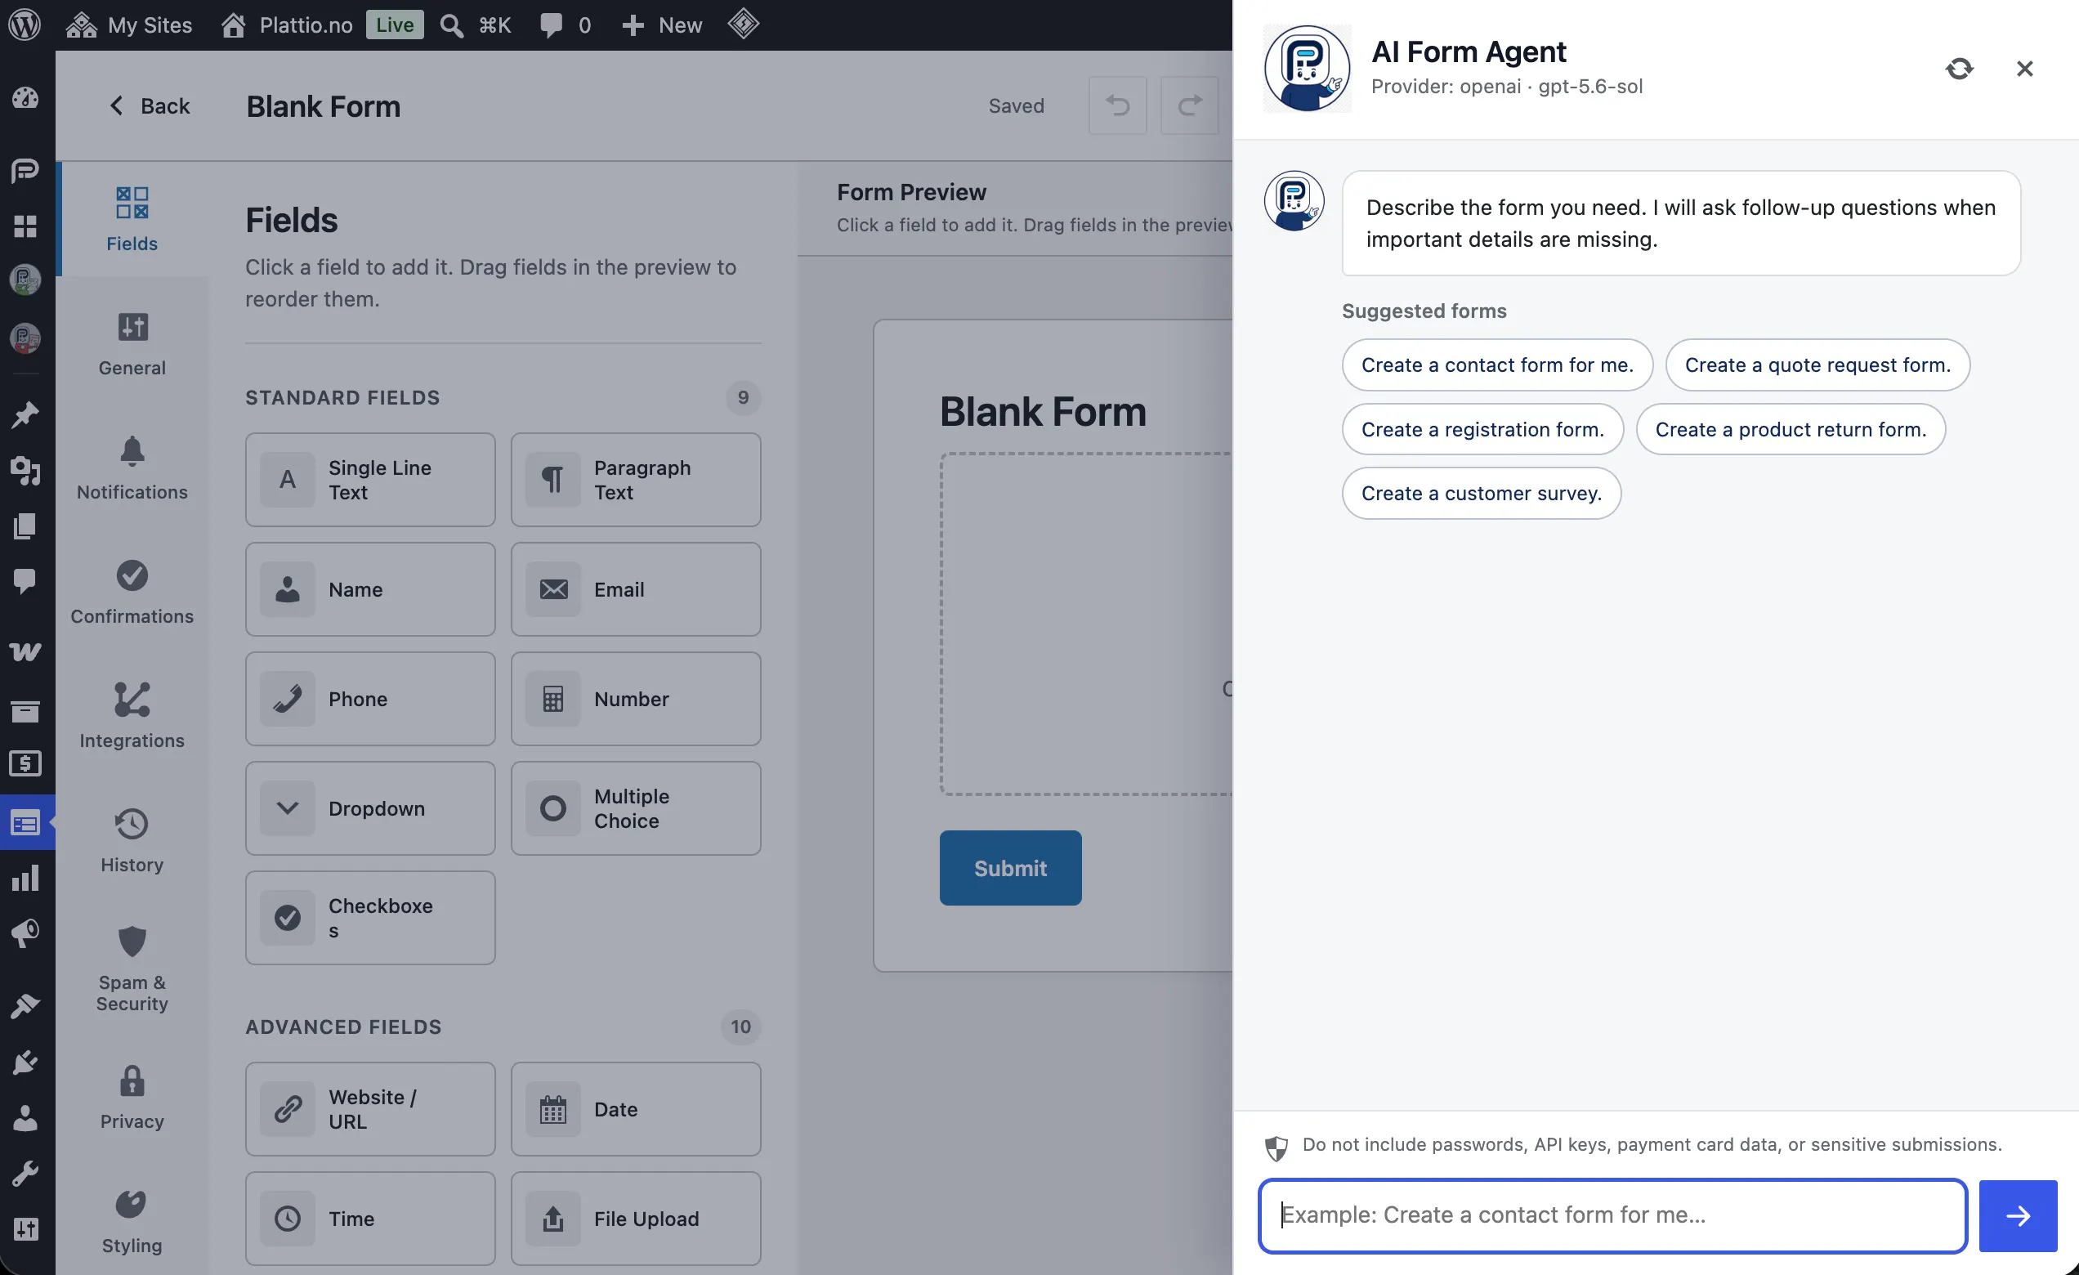Click the Blank Form heading in preview
This screenshot has height=1275, width=2079.
tap(1043, 412)
